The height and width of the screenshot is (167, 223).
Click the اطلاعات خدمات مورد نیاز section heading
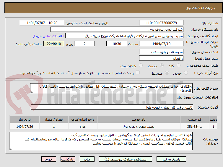pos(197,97)
